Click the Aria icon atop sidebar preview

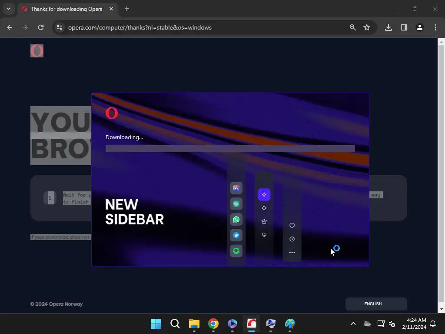(236, 188)
